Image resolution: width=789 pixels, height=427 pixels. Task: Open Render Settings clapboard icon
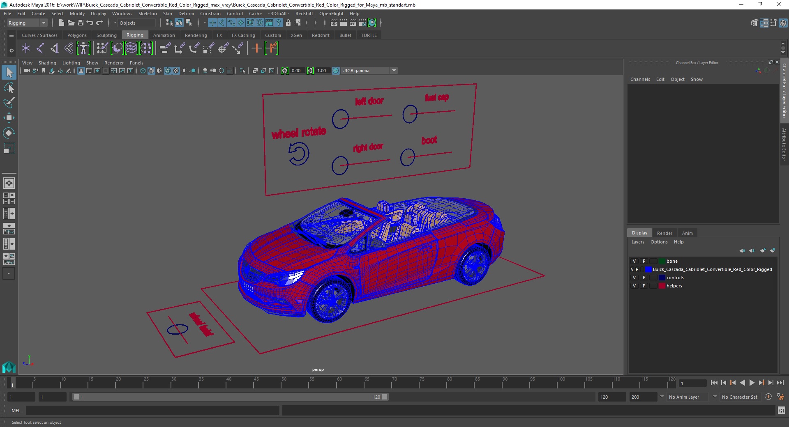click(362, 23)
